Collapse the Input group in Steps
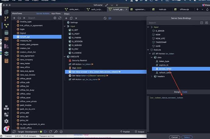 [x=65, y=26]
